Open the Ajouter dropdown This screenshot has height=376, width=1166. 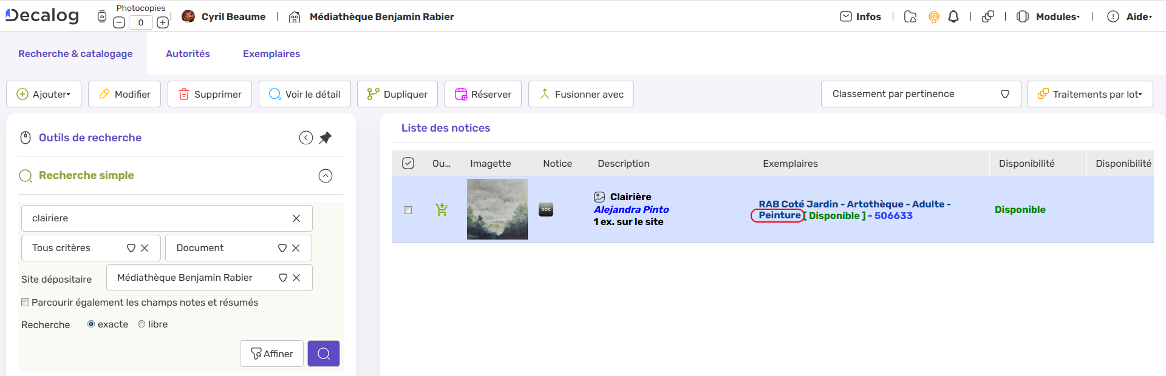click(x=44, y=94)
